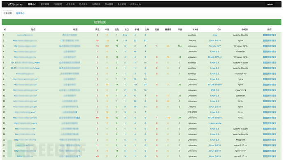
Task: Click the 操作 column header
Action: click(x=270, y=29)
